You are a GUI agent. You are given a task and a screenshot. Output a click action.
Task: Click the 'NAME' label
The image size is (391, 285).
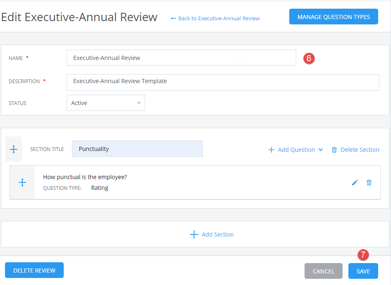(x=16, y=58)
